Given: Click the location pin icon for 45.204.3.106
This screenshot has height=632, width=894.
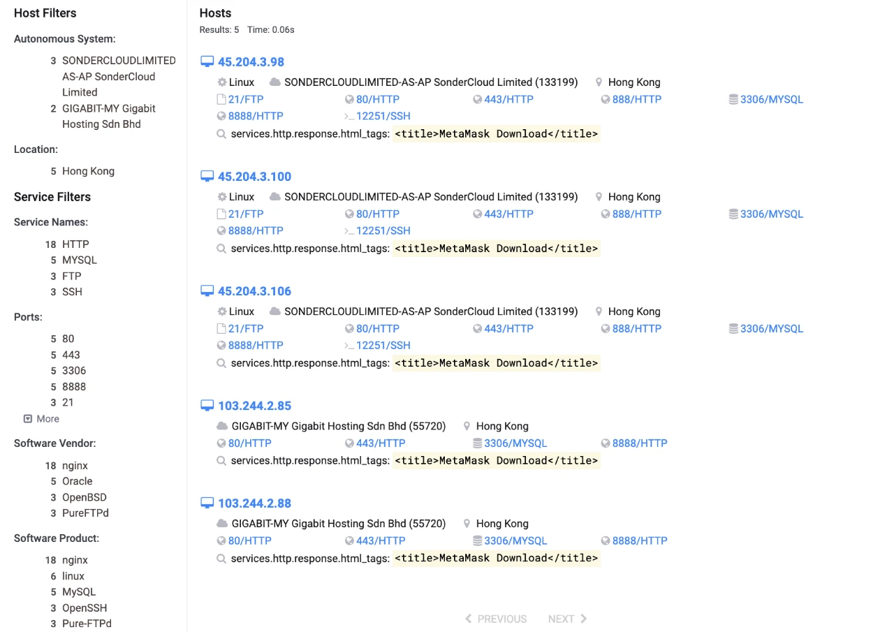Looking at the screenshot, I should tap(599, 311).
